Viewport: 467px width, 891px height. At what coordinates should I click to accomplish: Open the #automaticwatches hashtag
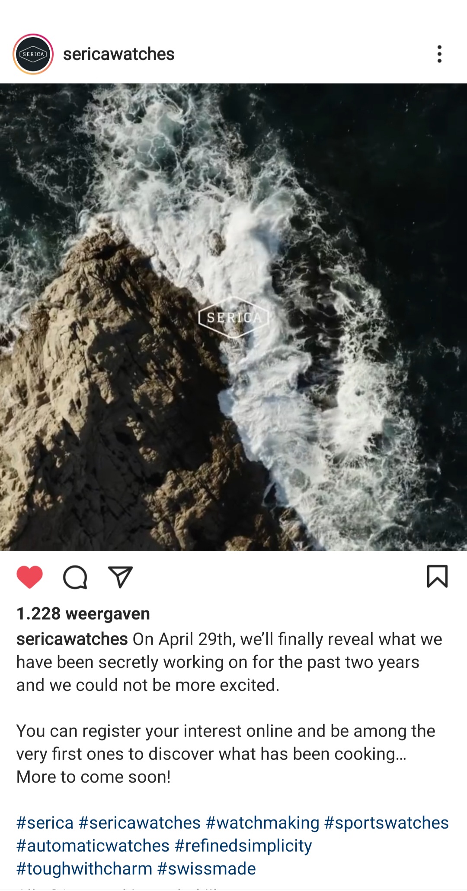(93, 846)
